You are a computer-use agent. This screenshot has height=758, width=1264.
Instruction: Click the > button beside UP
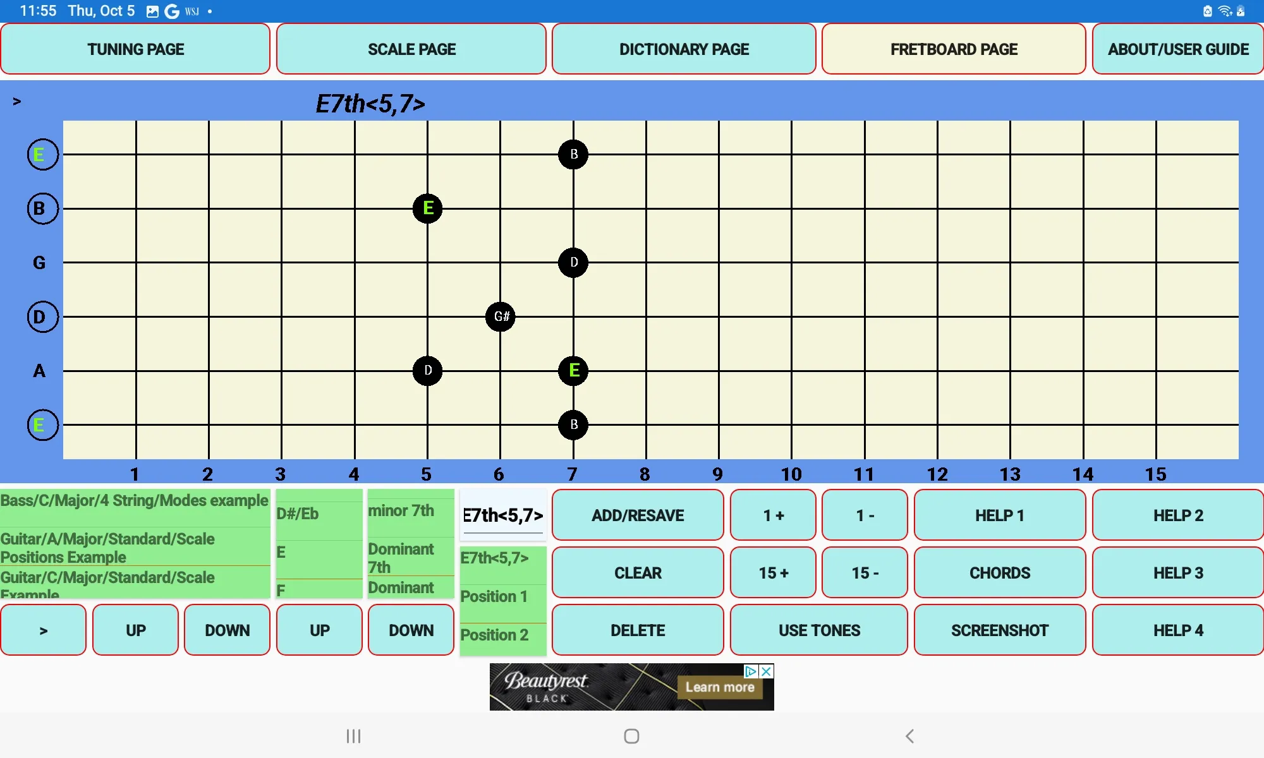pyautogui.click(x=43, y=630)
